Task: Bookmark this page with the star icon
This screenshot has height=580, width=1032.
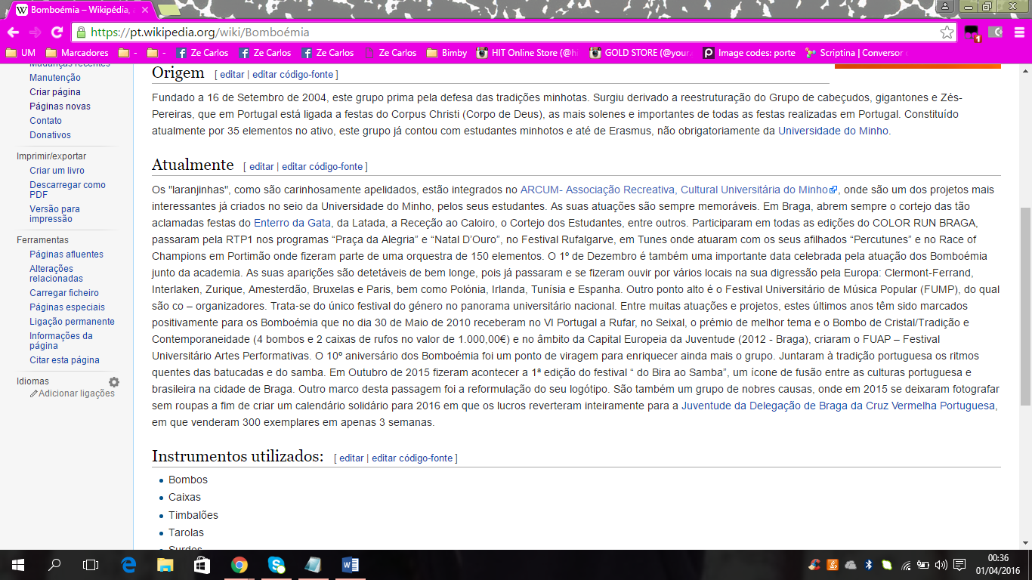Action: click(947, 32)
